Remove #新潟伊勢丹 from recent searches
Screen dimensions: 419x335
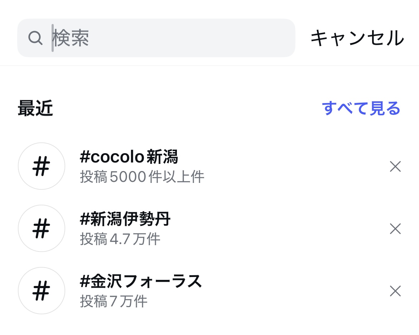point(395,229)
